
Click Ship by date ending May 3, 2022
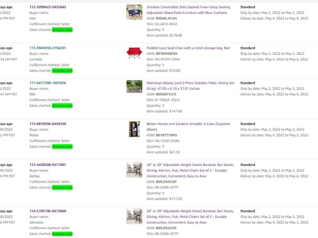[272, 13]
